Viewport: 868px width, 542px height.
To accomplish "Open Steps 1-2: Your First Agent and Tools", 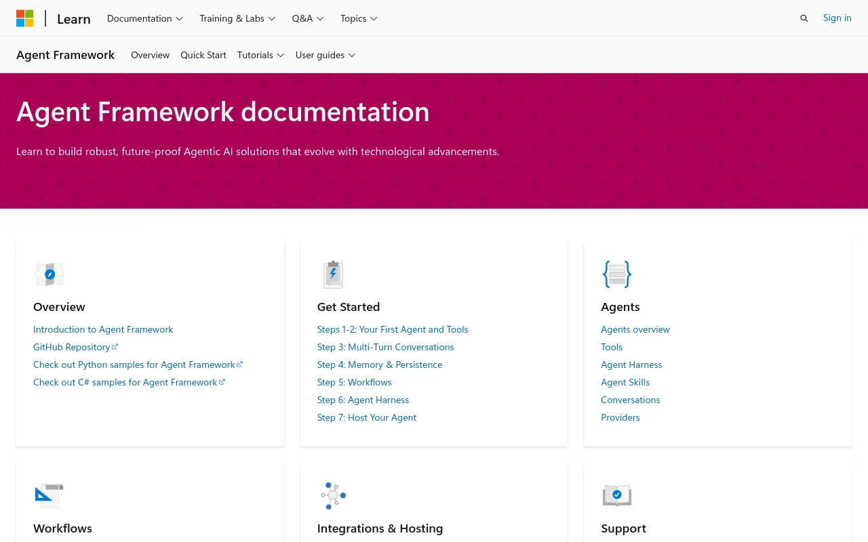I will tap(393, 329).
